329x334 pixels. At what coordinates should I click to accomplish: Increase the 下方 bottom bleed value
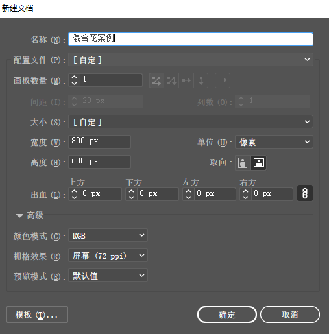point(131,191)
